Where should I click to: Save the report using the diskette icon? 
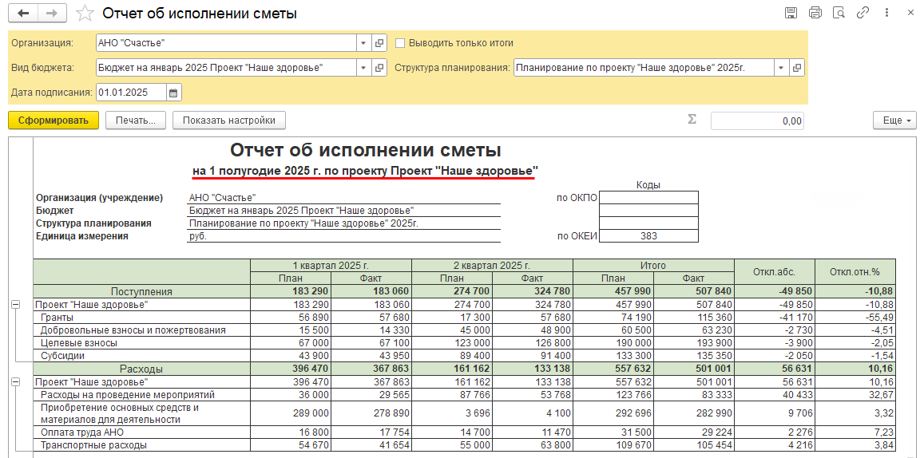[x=791, y=12]
